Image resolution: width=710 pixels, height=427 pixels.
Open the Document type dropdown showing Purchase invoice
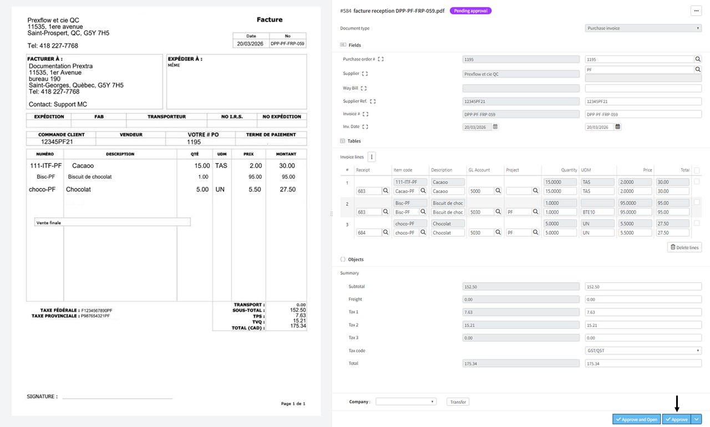[642, 28]
